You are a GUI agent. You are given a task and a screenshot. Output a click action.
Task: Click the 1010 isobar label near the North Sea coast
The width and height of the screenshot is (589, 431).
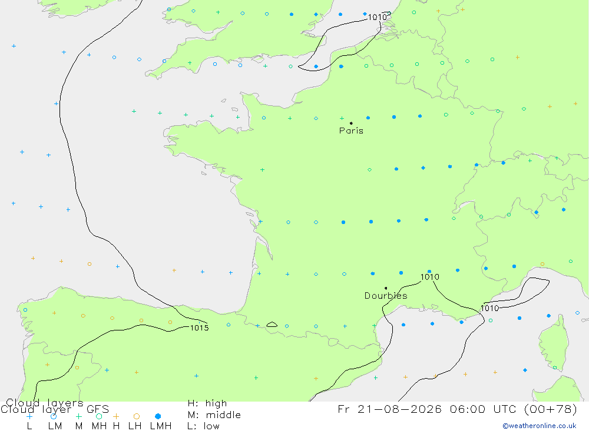click(377, 17)
